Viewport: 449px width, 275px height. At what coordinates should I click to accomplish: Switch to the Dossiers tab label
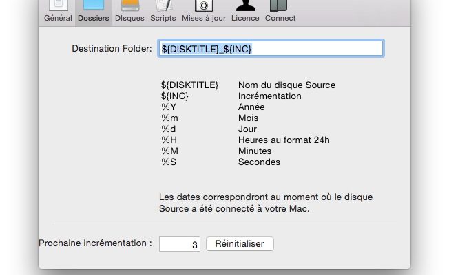(94, 18)
